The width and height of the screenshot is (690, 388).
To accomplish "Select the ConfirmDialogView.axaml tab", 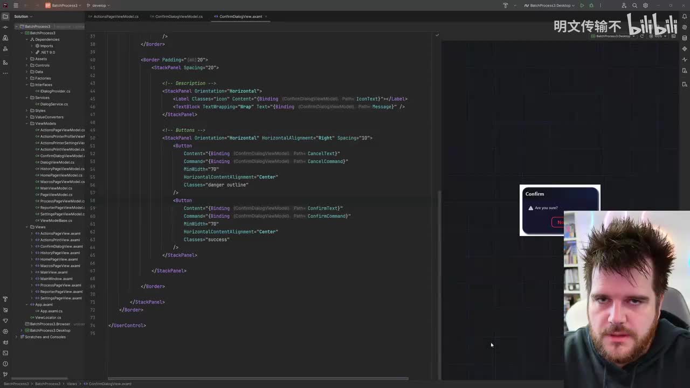I will point(240,17).
